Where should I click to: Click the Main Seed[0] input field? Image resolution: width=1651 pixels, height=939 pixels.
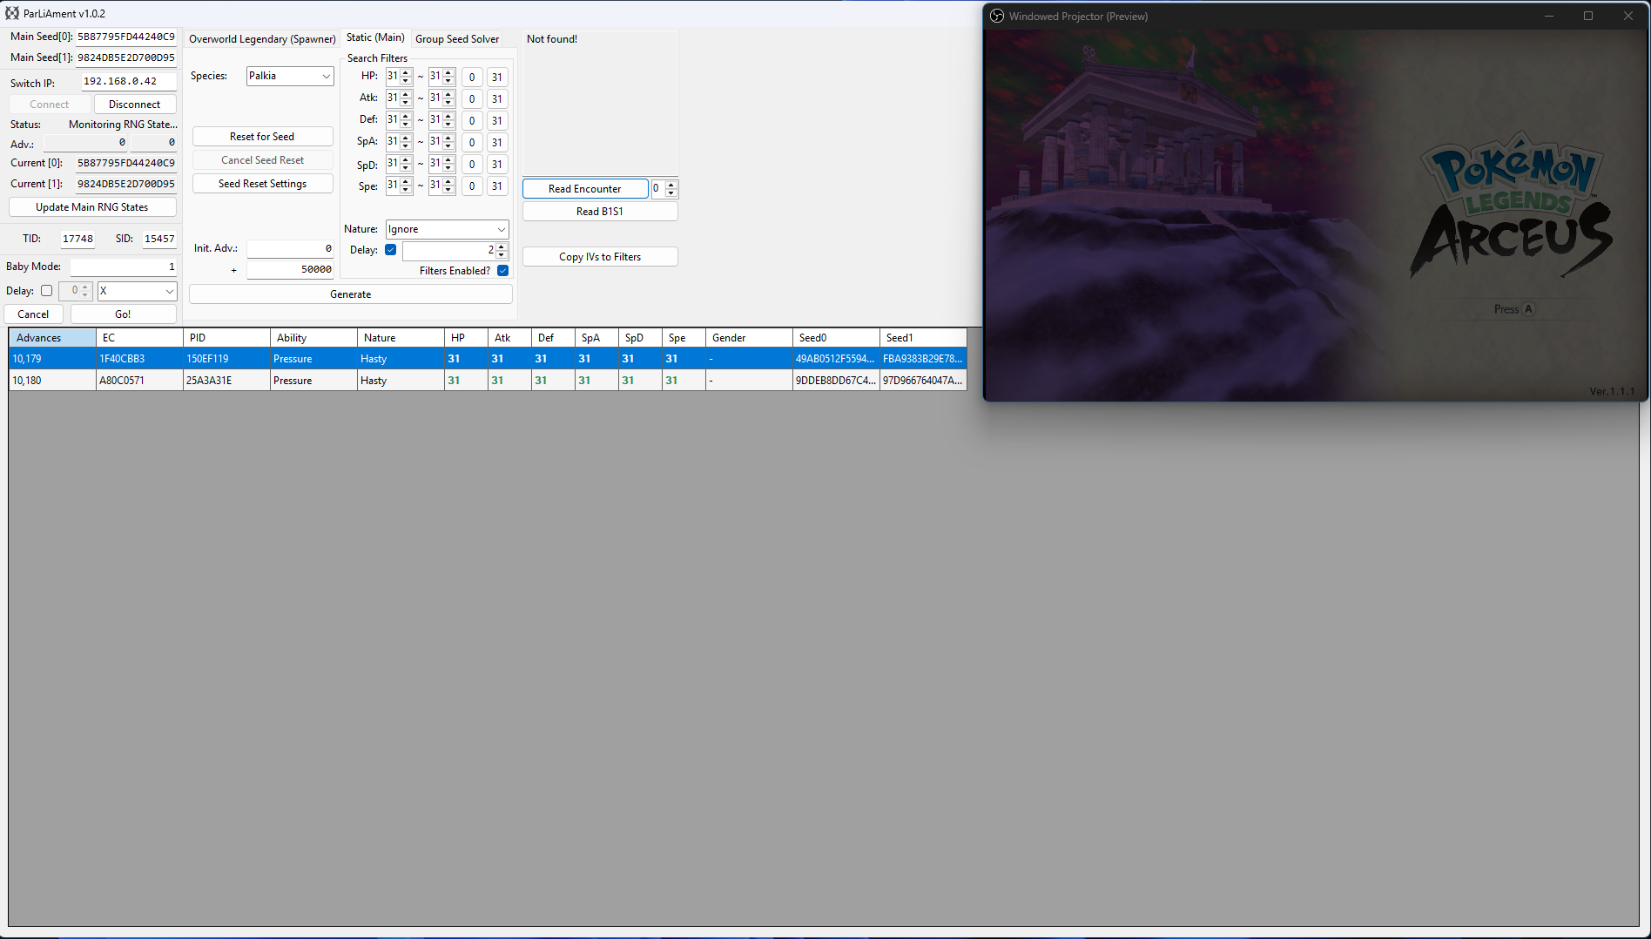click(125, 37)
